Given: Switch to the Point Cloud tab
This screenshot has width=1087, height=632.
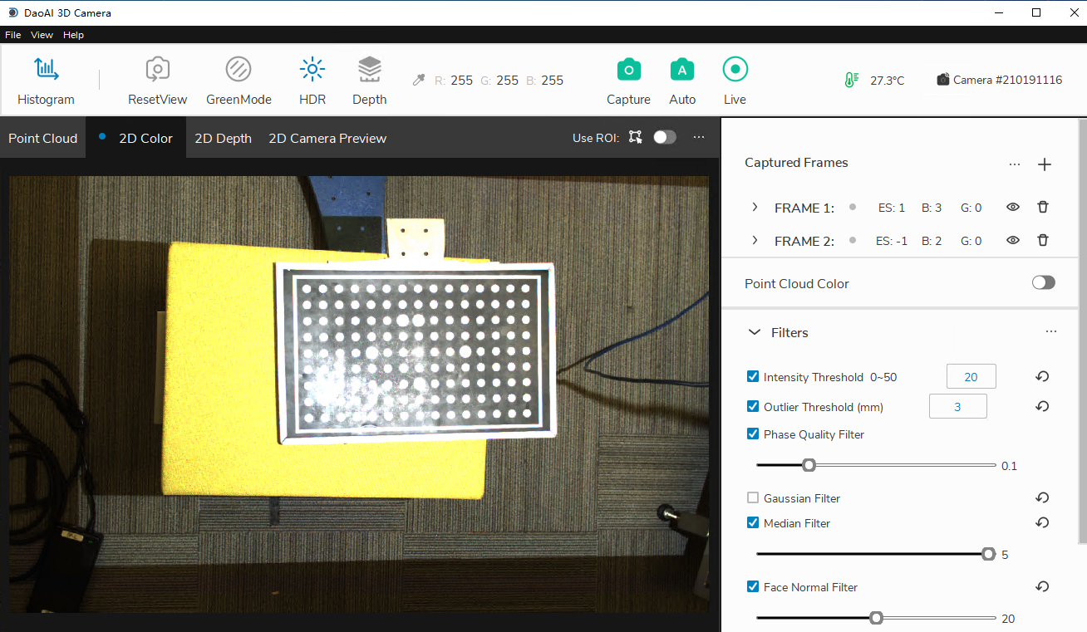Looking at the screenshot, I should coord(42,138).
